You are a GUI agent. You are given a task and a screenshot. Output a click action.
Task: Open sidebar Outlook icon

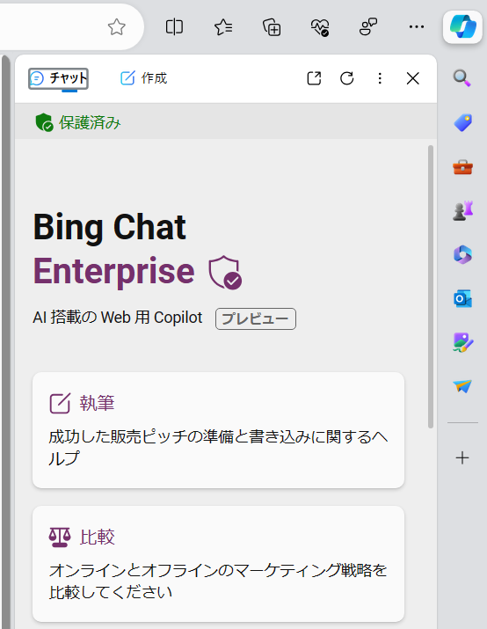click(x=463, y=299)
